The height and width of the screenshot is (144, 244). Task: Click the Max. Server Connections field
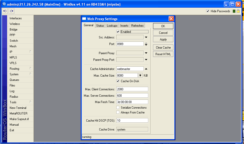132,95
